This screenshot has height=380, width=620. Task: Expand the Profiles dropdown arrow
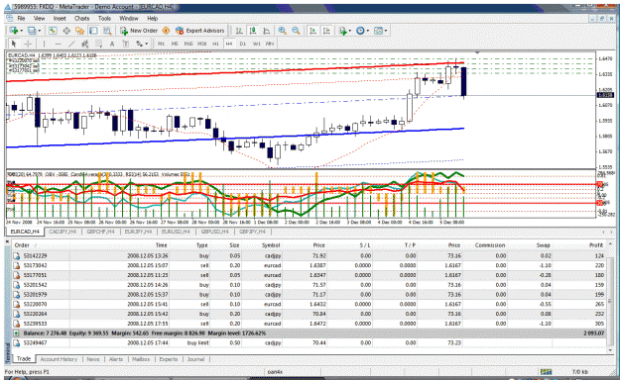tap(39, 31)
